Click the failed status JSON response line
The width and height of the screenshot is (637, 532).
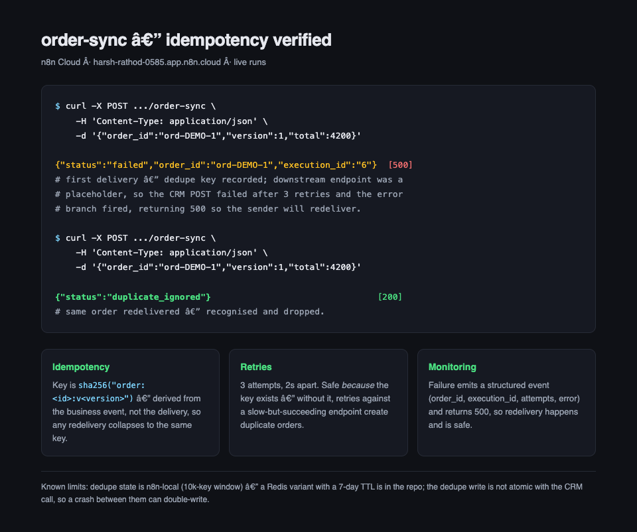click(x=216, y=165)
